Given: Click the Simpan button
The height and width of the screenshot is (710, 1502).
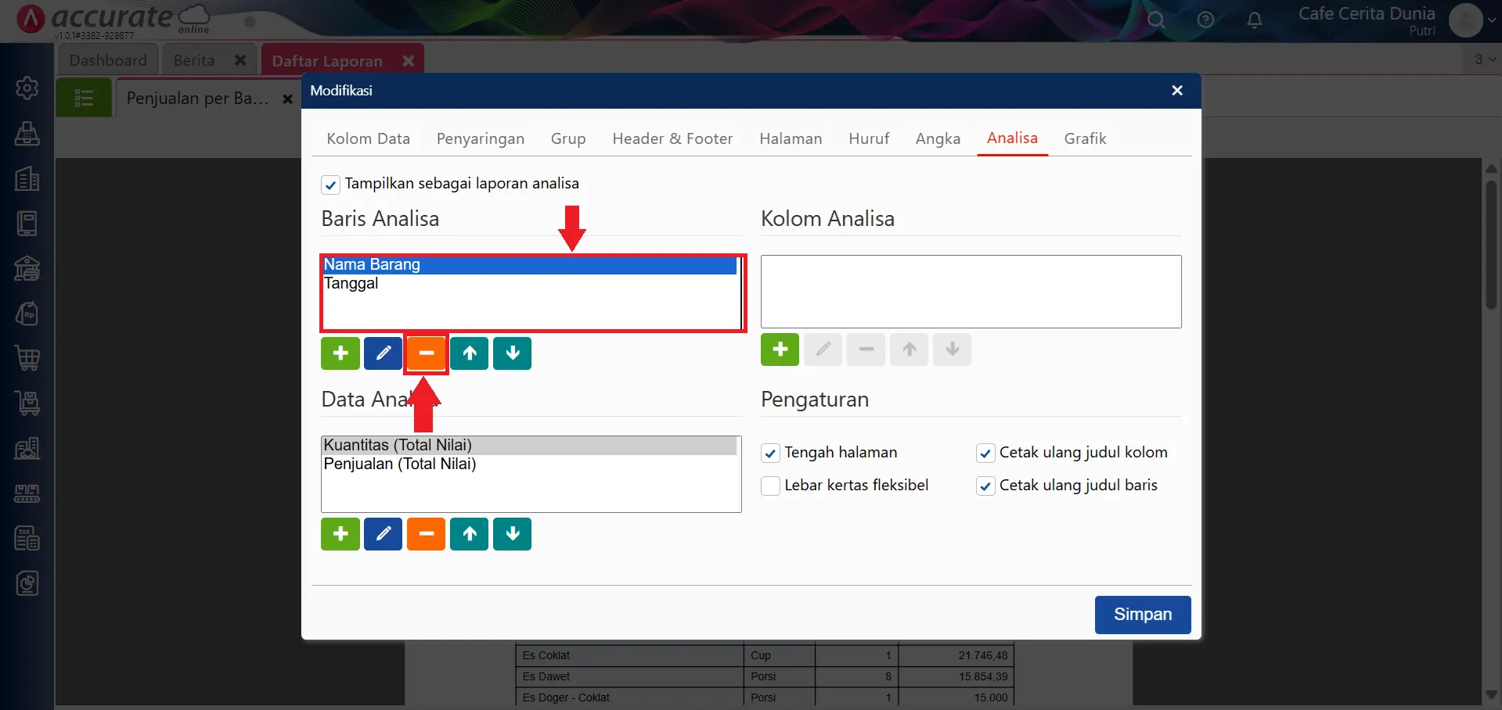Looking at the screenshot, I should point(1142,615).
